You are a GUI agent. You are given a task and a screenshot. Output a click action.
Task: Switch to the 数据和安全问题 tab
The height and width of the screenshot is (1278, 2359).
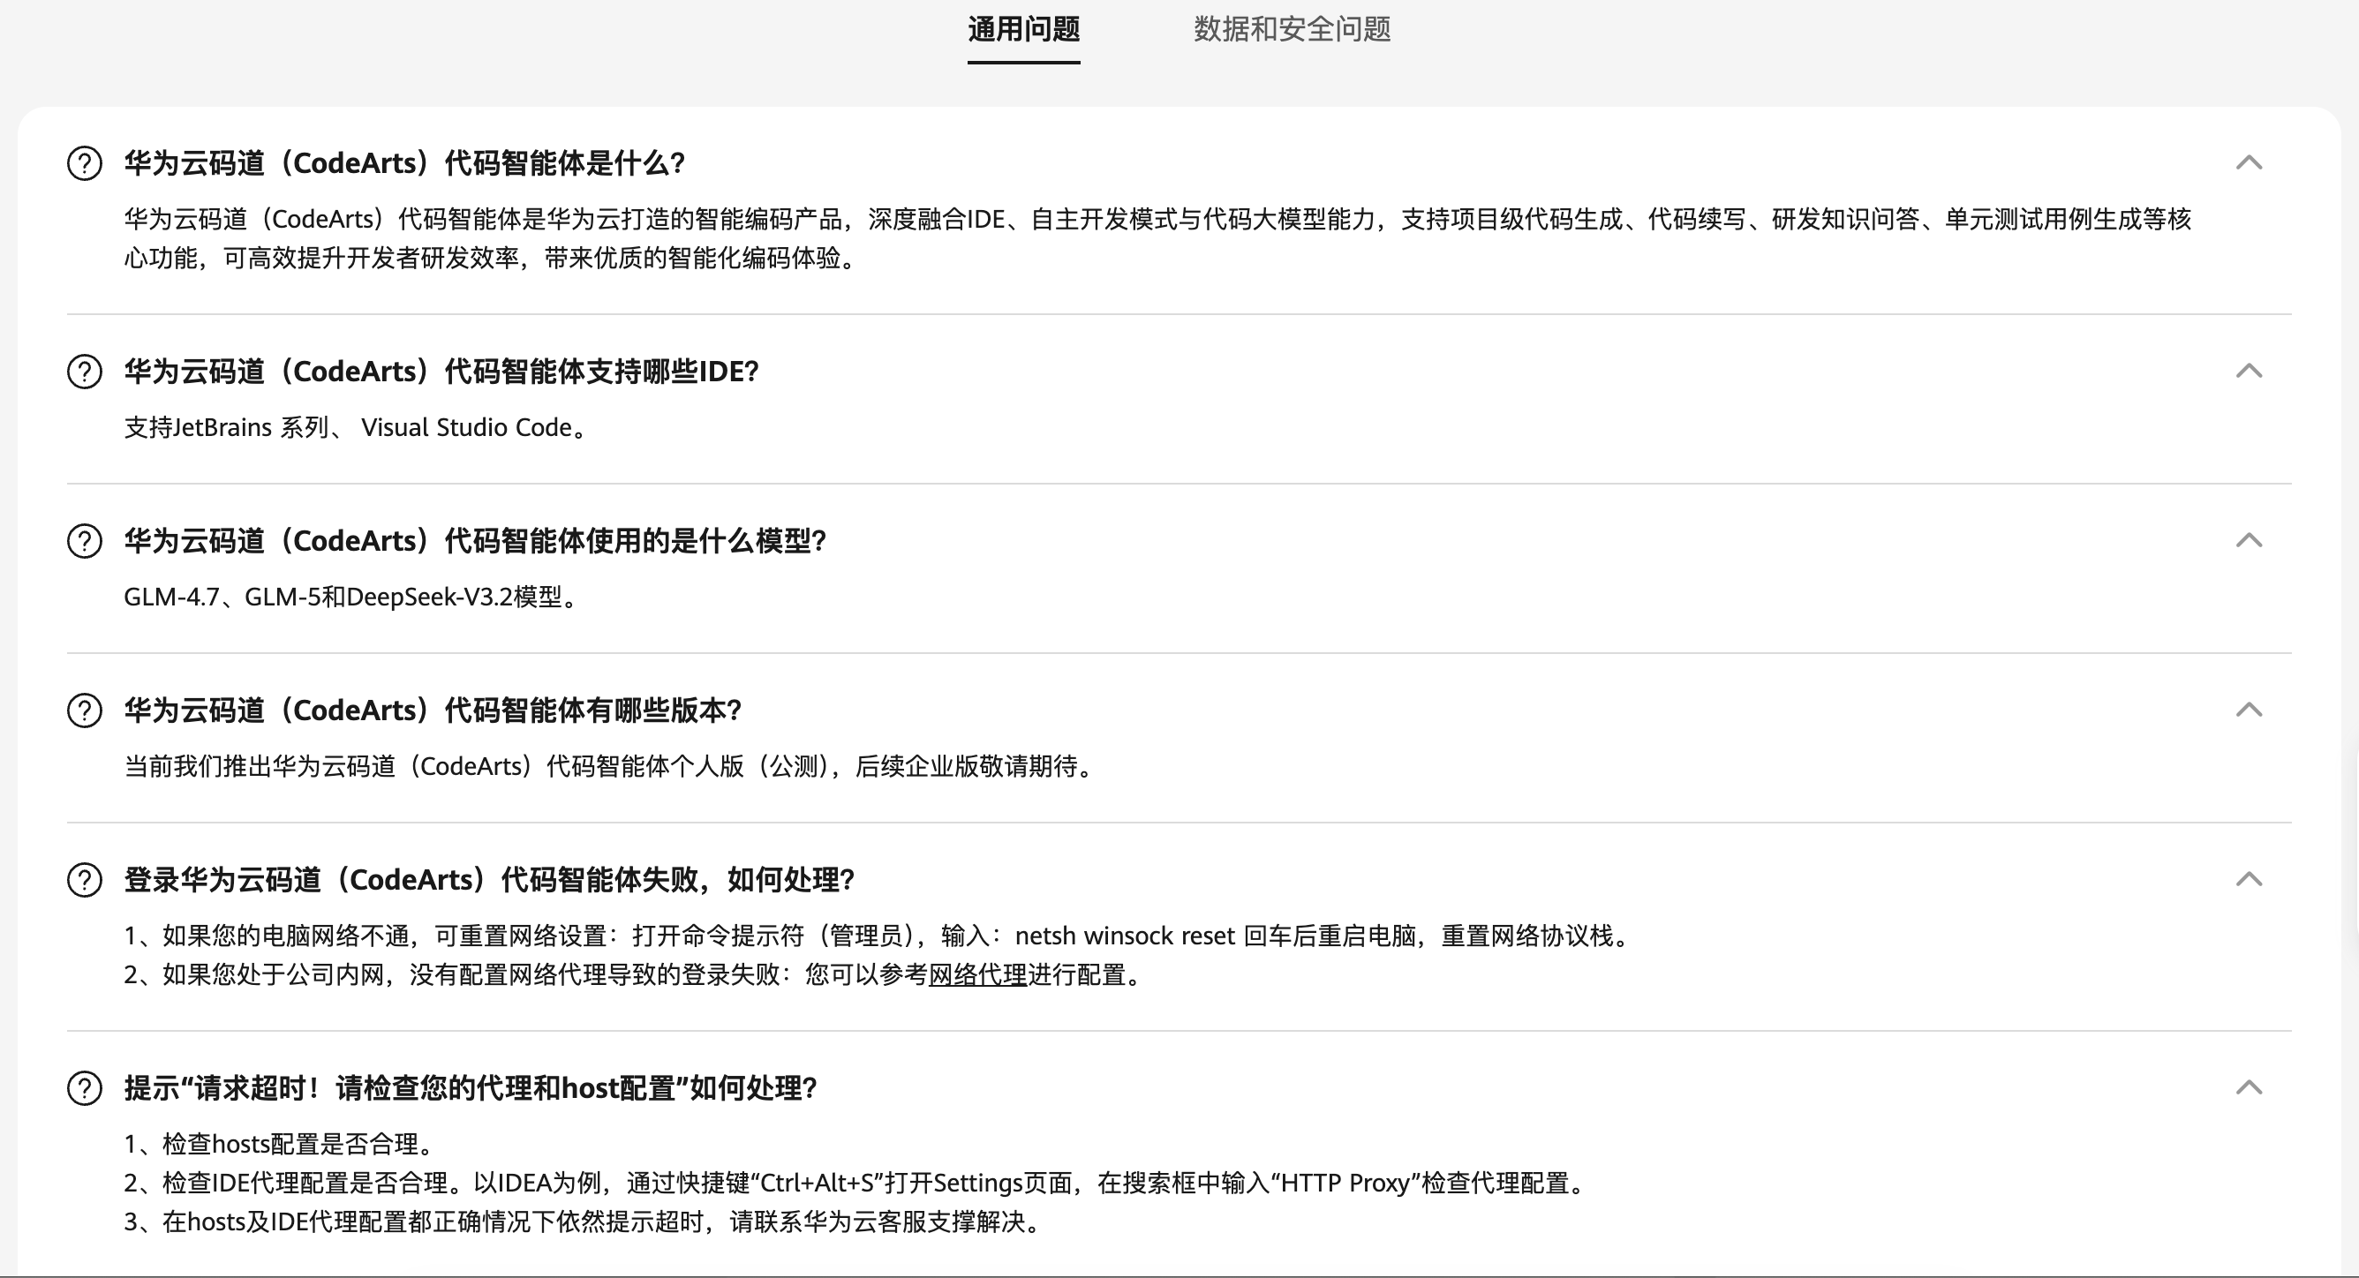pos(1293,29)
